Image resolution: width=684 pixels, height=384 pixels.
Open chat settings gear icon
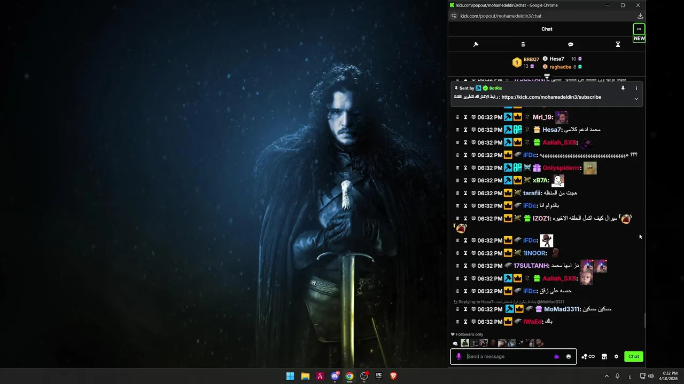616,356
